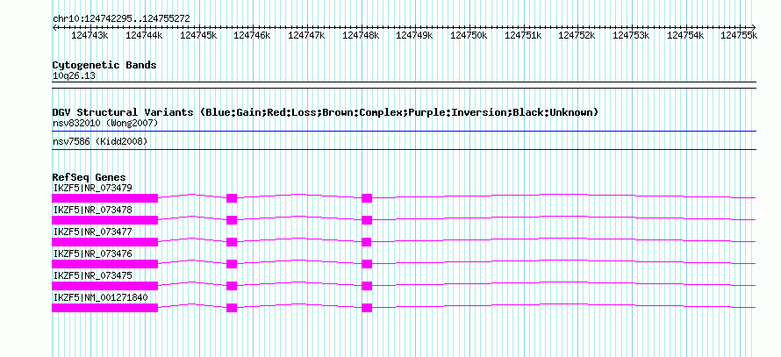Click NR_073477 small exon near 124748k

[x=367, y=242]
